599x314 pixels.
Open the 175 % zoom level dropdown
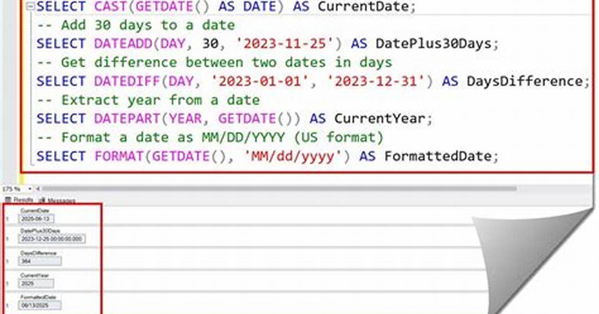point(30,189)
